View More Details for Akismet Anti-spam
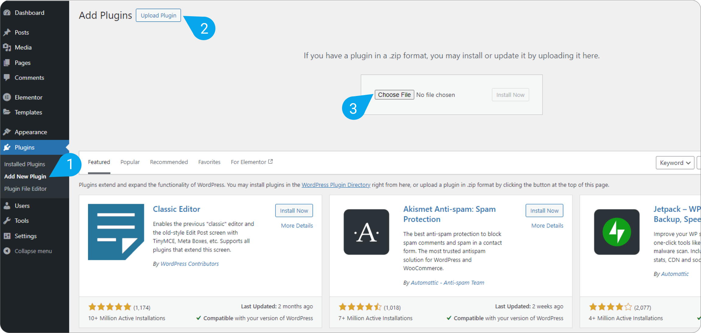This screenshot has height=333, width=701. (x=547, y=226)
